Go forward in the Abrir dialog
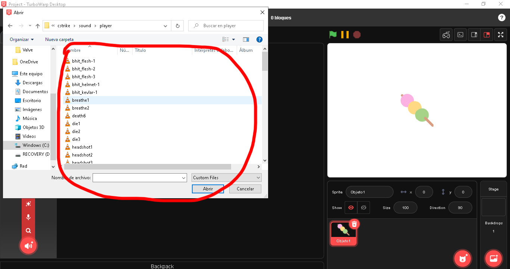Image resolution: width=510 pixels, height=269 pixels. pos(21,26)
